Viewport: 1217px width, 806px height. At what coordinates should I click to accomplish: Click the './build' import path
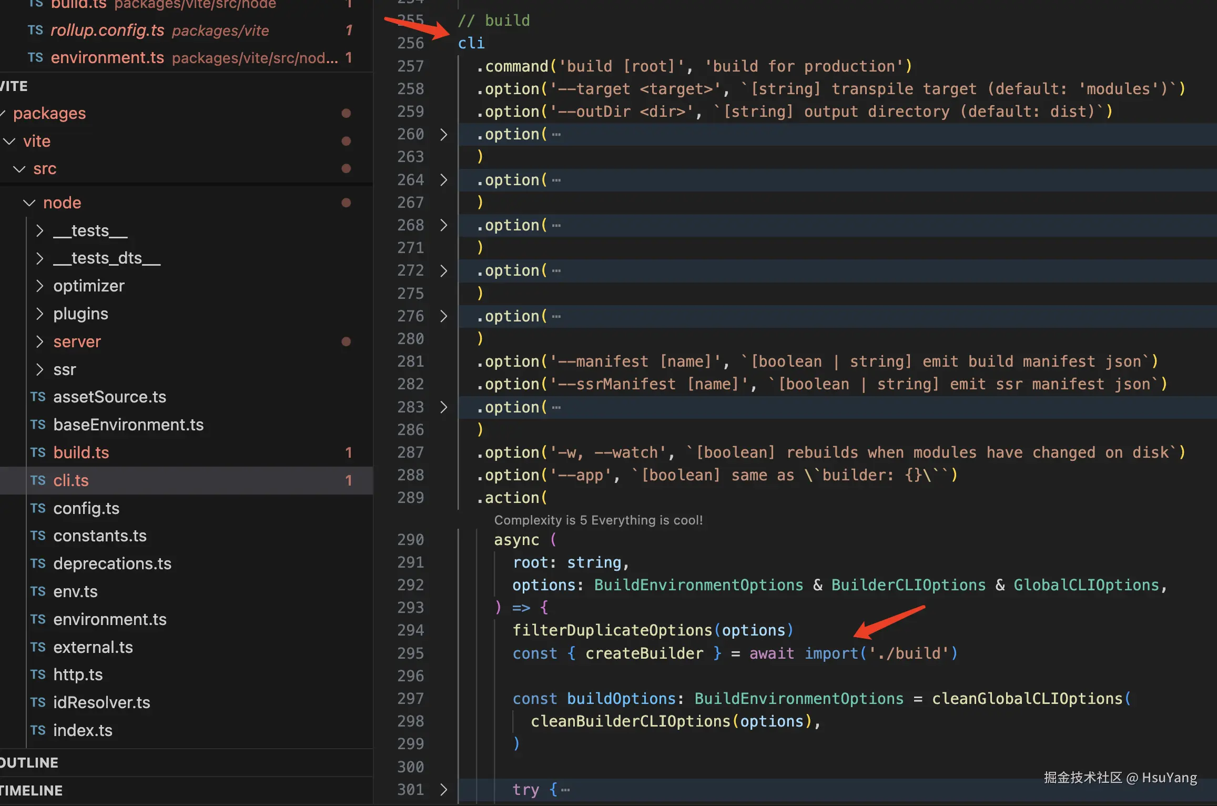click(909, 653)
